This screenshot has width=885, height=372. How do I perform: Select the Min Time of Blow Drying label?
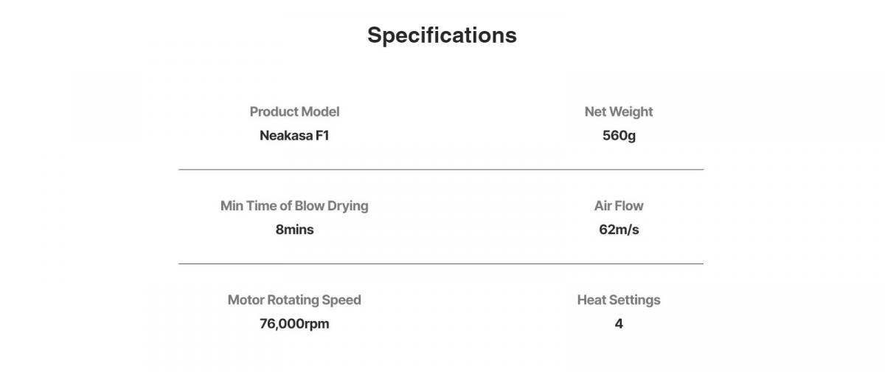pyautogui.click(x=294, y=206)
